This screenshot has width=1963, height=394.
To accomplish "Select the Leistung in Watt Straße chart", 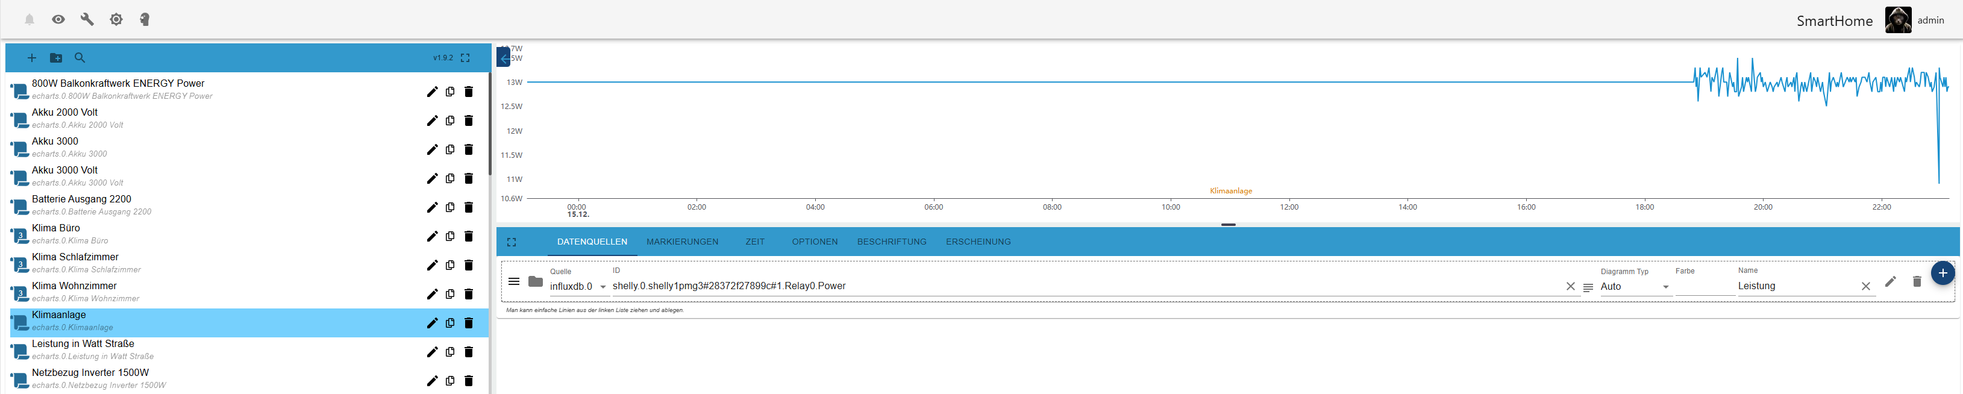I will [x=83, y=344].
